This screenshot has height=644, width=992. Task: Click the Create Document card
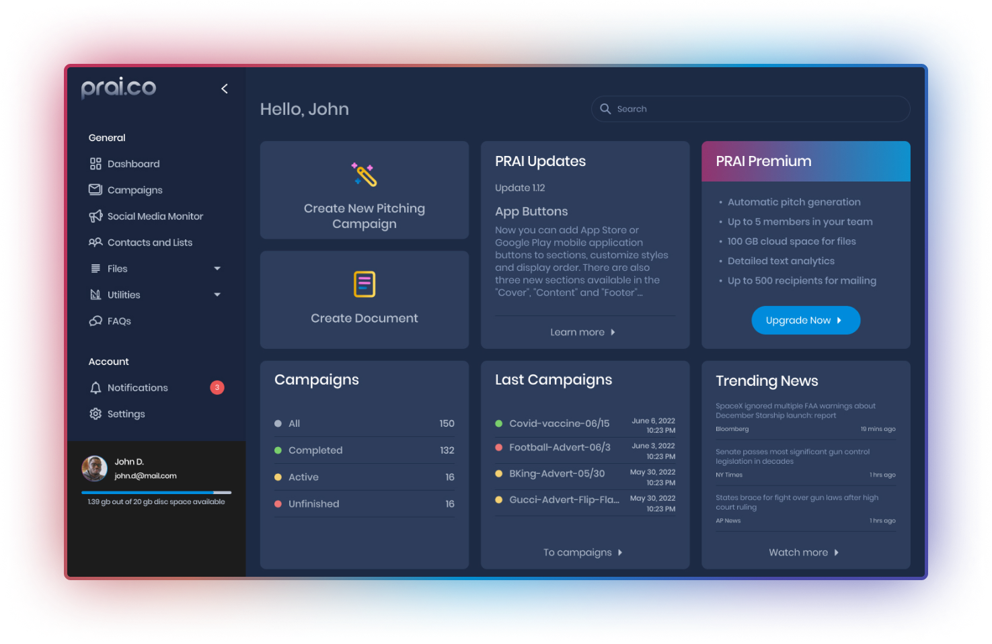[x=365, y=300]
